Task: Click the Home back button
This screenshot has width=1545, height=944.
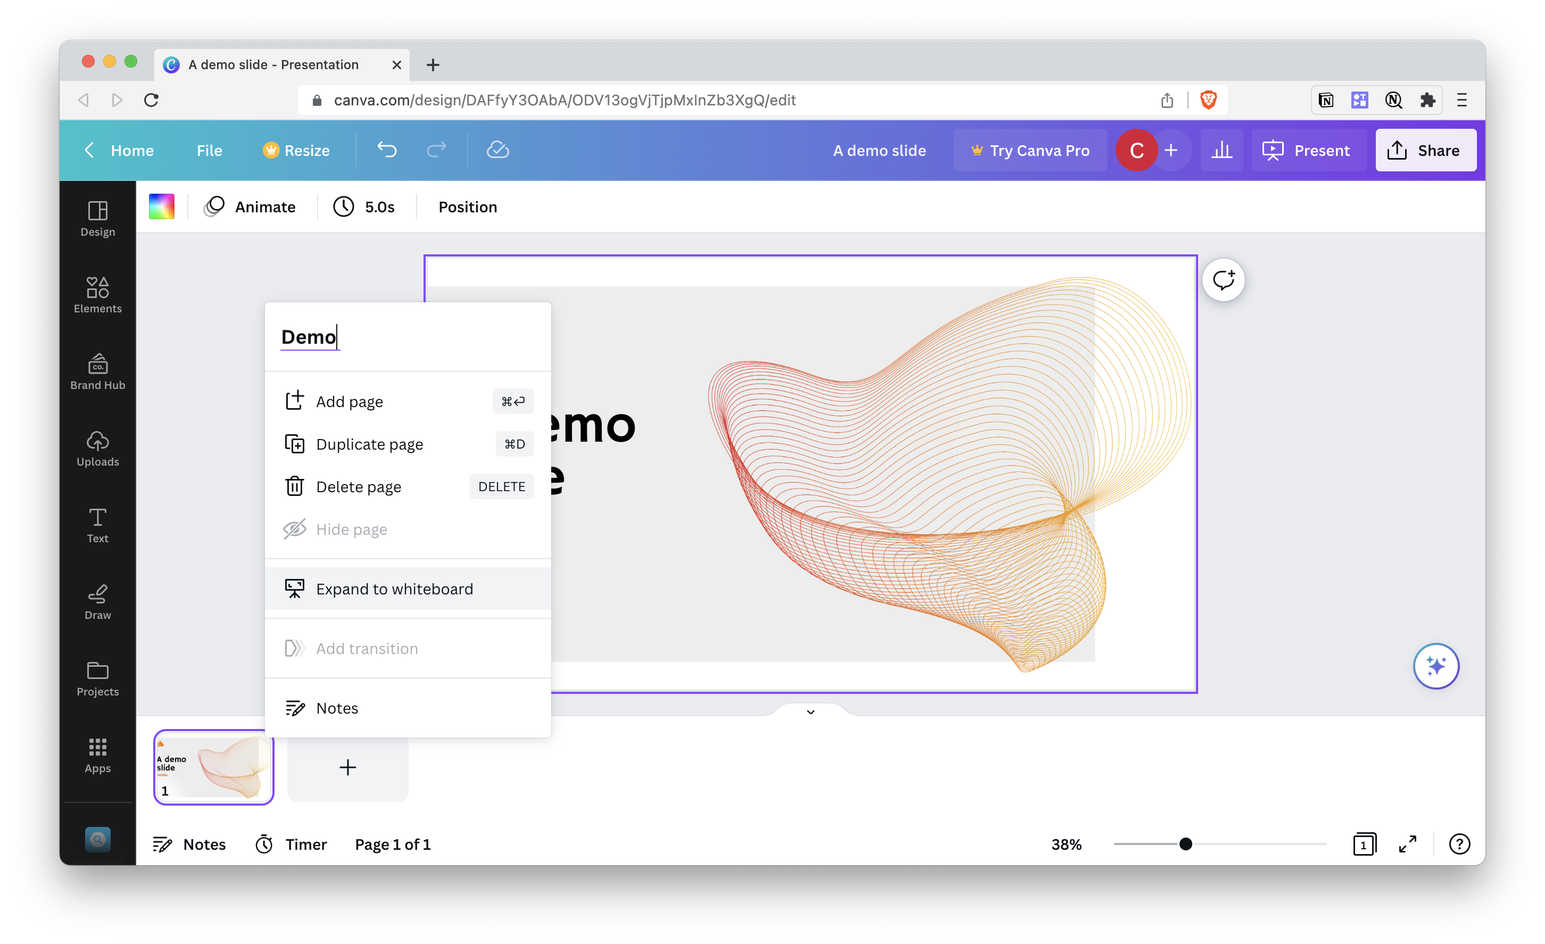Action: pos(119,151)
